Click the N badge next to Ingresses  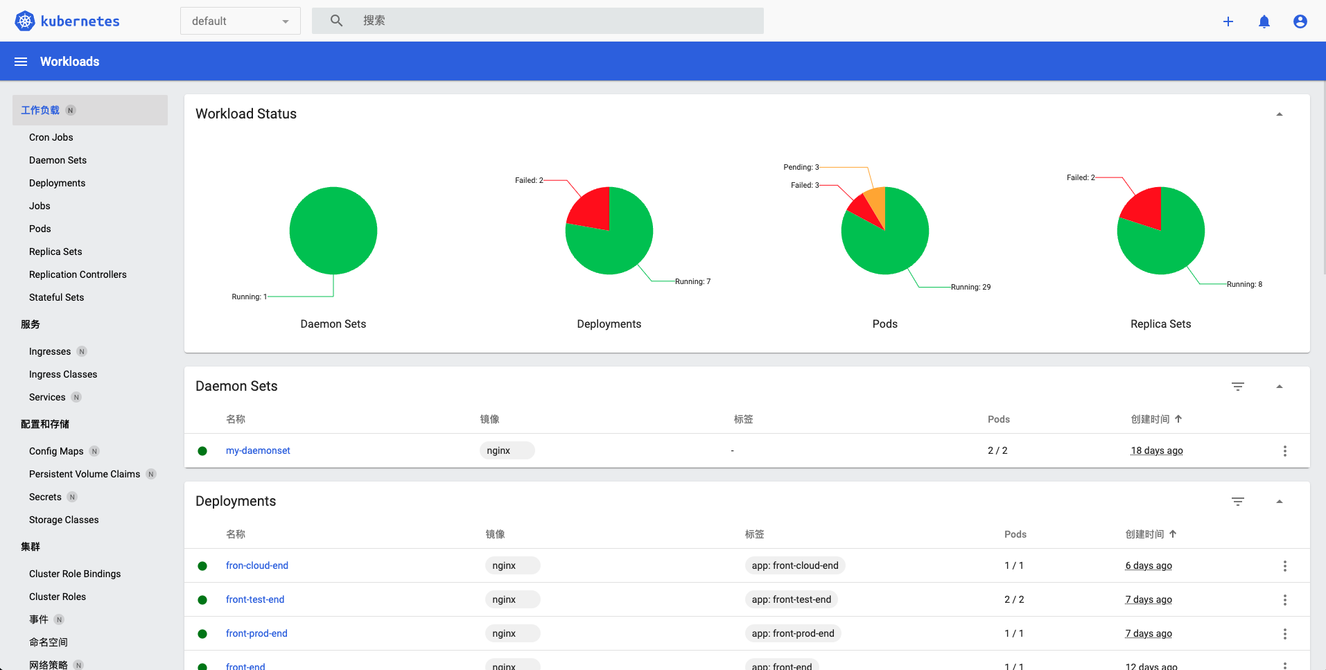[x=82, y=351]
